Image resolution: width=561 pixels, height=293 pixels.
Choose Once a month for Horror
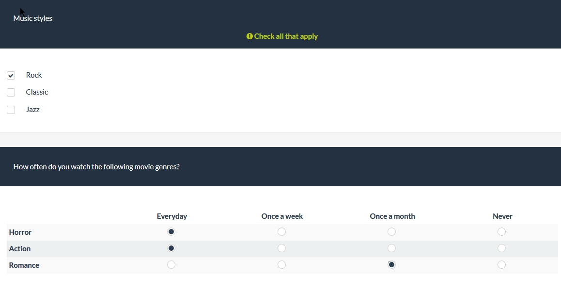point(391,232)
